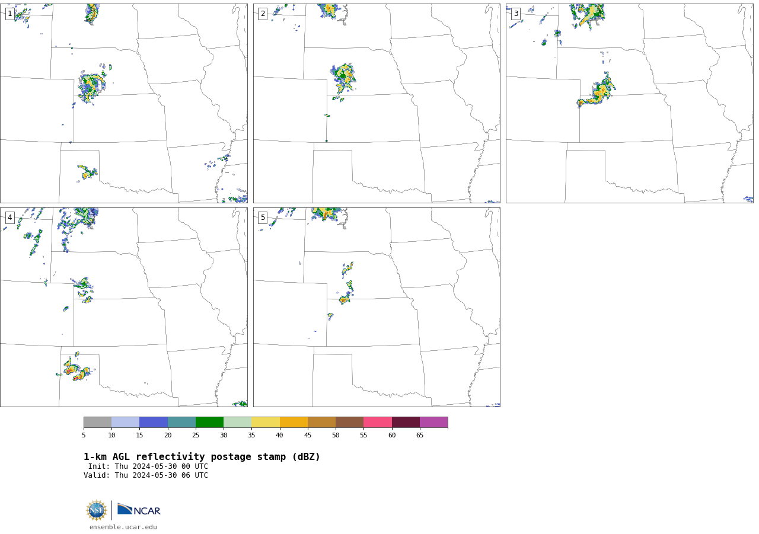Click the panel number 4 label
The image size is (759, 534).
click(10, 218)
